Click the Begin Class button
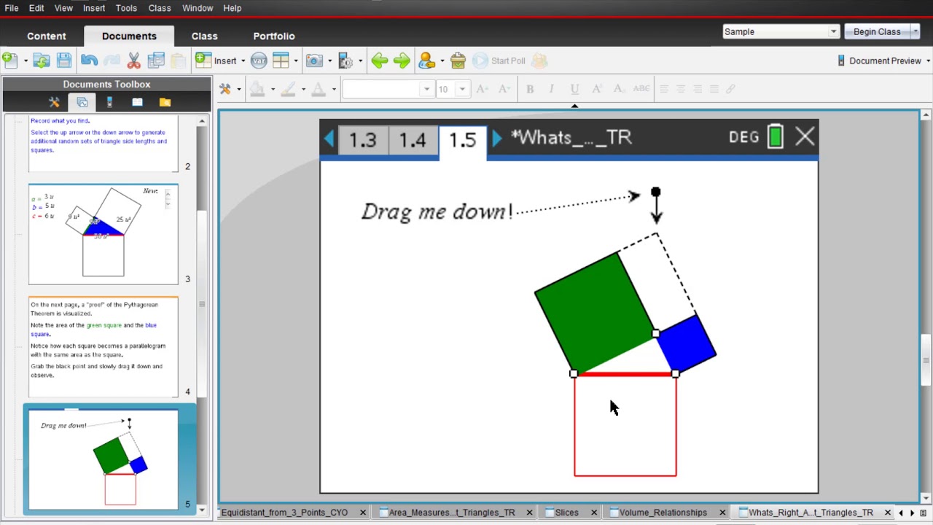 coord(877,31)
